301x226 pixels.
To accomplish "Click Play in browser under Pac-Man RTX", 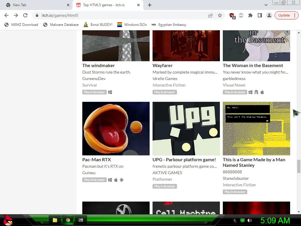I will [x=94, y=180].
